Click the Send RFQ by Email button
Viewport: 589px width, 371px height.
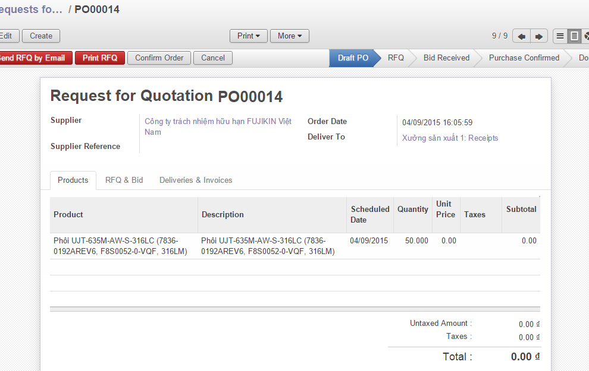(x=34, y=58)
